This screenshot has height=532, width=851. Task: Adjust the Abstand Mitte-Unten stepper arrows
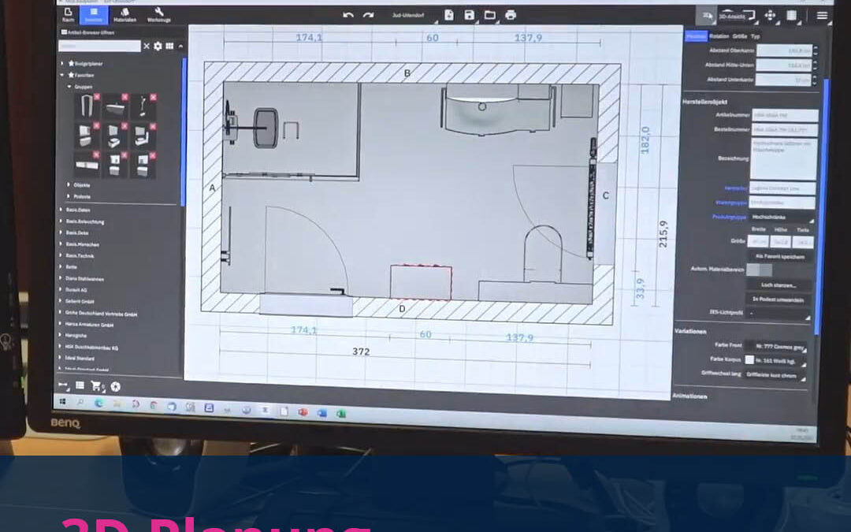click(816, 65)
